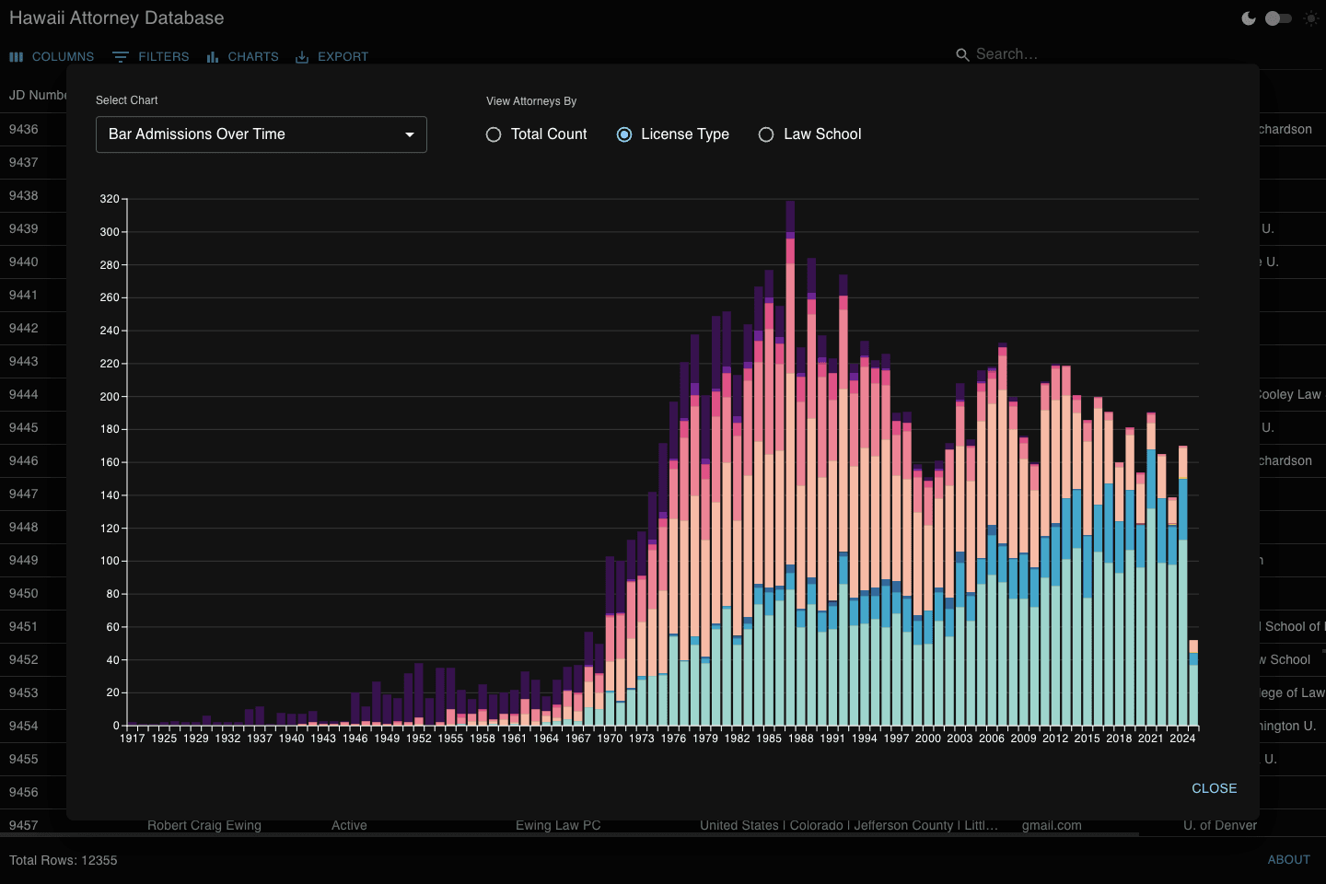Click the Charts bar icon
This screenshot has height=884, width=1326.
coord(213,57)
